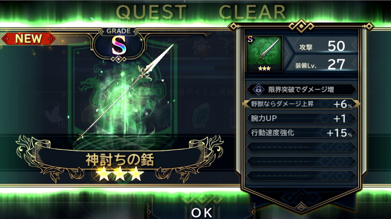
Task: Click the first empty skill slot
Action: coord(301,147)
